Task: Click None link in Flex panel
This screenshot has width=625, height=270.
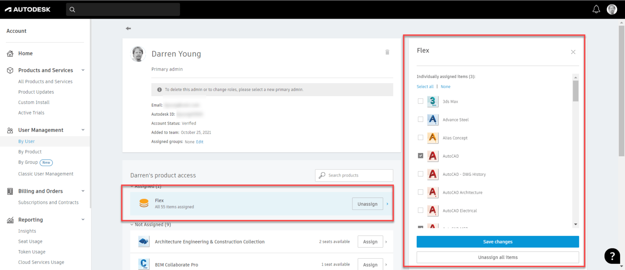Action: click(x=446, y=86)
